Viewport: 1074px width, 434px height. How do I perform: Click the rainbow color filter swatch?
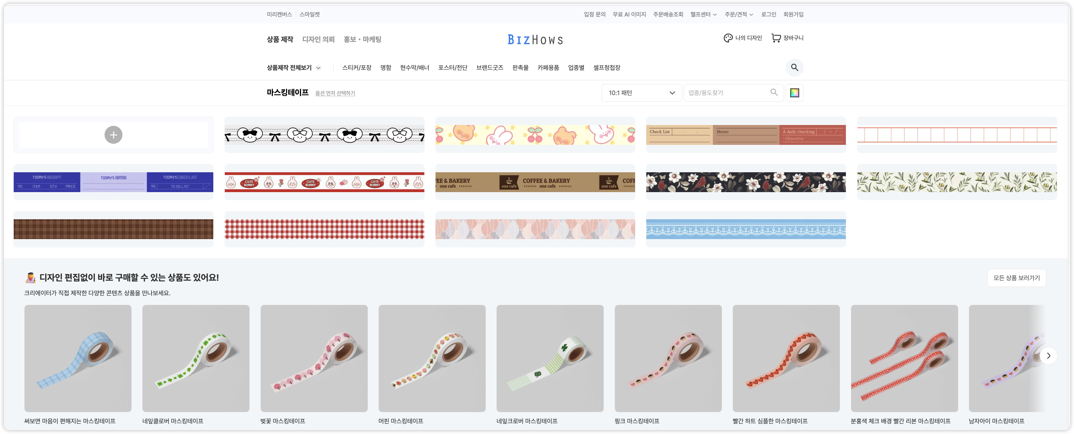pyautogui.click(x=794, y=93)
